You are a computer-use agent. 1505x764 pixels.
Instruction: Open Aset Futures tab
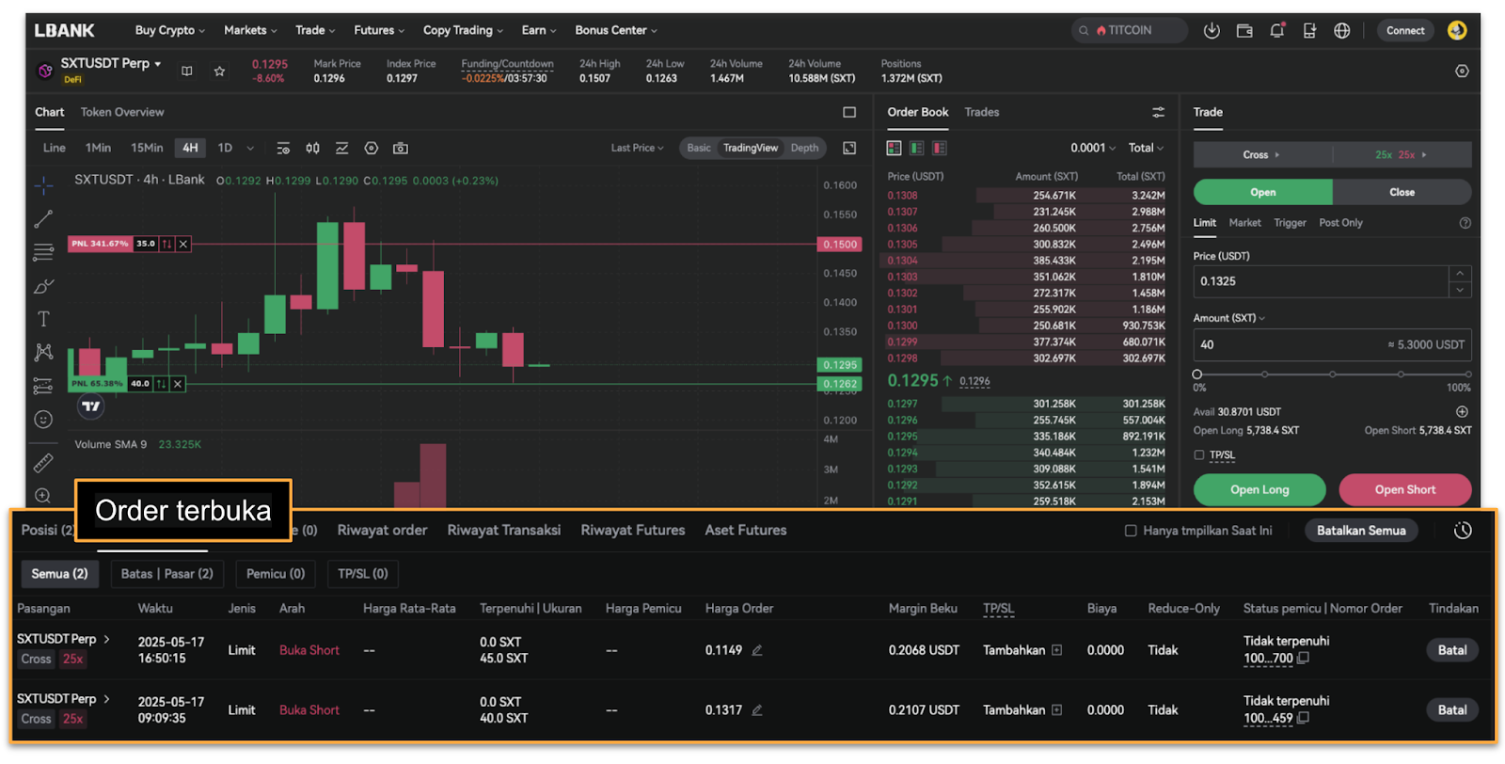point(746,531)
